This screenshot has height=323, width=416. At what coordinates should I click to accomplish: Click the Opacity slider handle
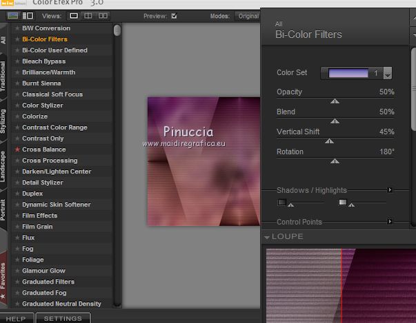335,101
